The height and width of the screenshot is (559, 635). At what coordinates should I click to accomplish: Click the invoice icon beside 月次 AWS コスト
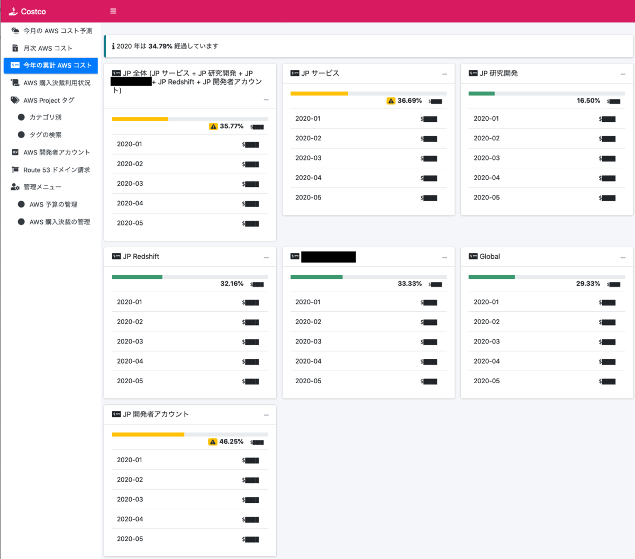point(15,48)
